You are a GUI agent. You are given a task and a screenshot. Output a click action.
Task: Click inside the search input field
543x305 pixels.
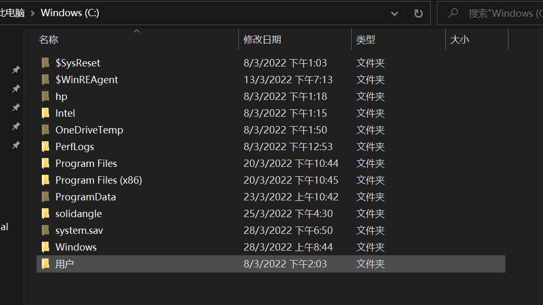pyautogui.click(x=502, y=13)
